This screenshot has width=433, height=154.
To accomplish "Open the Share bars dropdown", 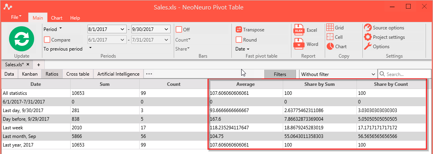I will pos(182,49).
